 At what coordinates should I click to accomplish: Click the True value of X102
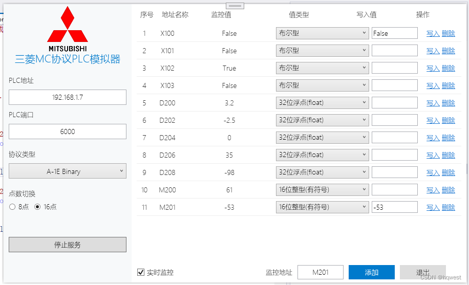[229, 68]
